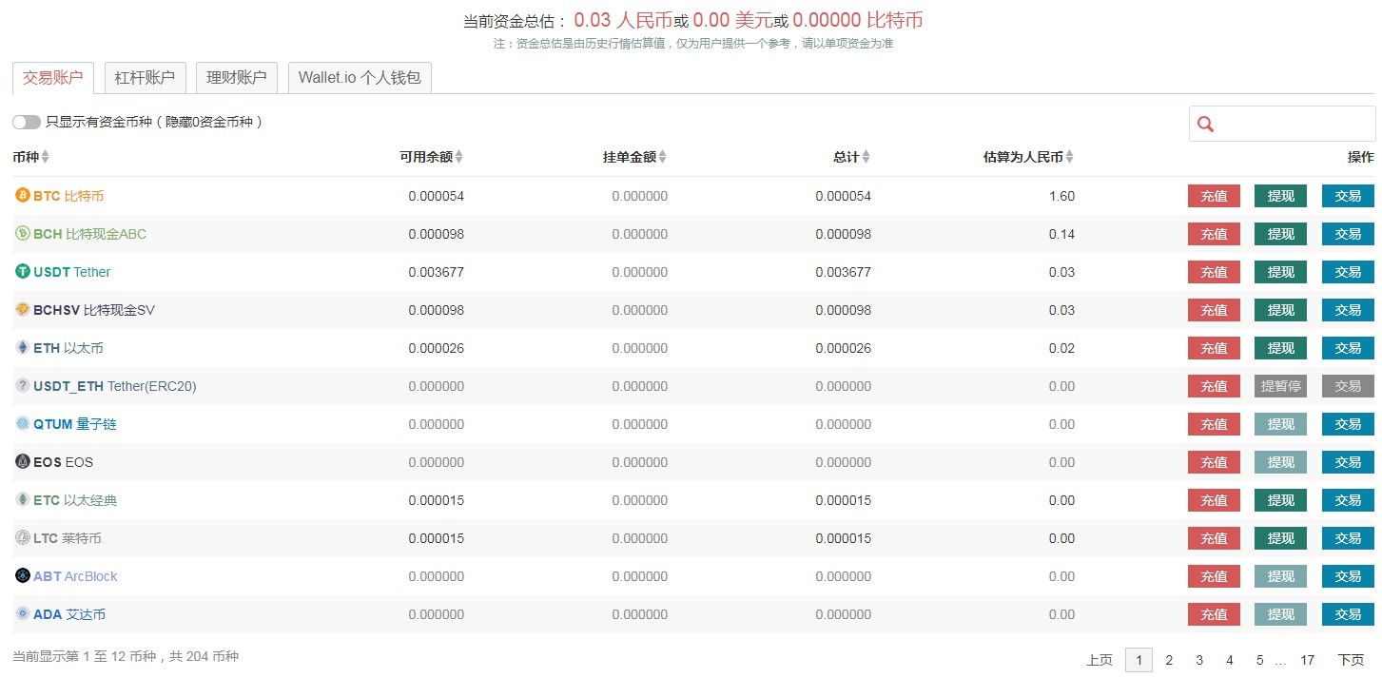
Task: Open the ETH 以太币 coin link
Action: click(68, 348)
